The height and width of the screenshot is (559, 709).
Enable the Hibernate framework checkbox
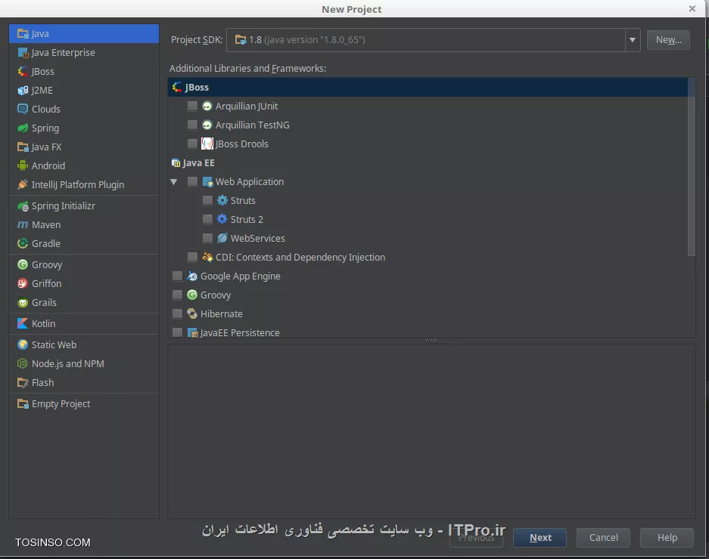pos(177,313)
